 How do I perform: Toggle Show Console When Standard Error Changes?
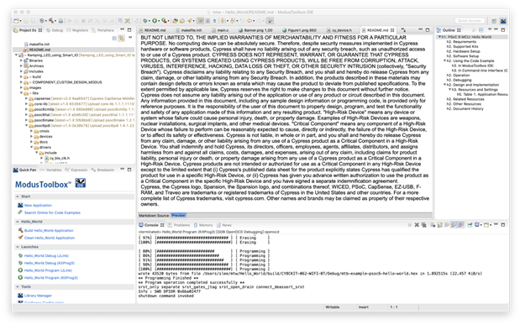[461, 225]
